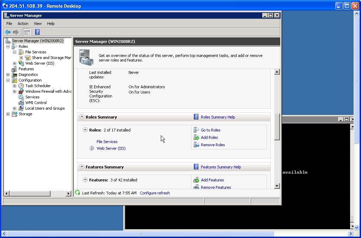Image resolution: width=361 pixels, height=238 pixels.
Task: Open the Action menu
Action: pos(23,24)
